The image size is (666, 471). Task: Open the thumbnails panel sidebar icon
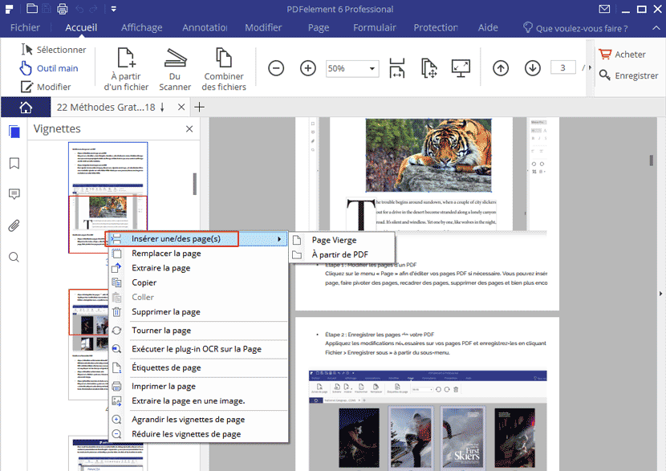[x=14, y=132]
